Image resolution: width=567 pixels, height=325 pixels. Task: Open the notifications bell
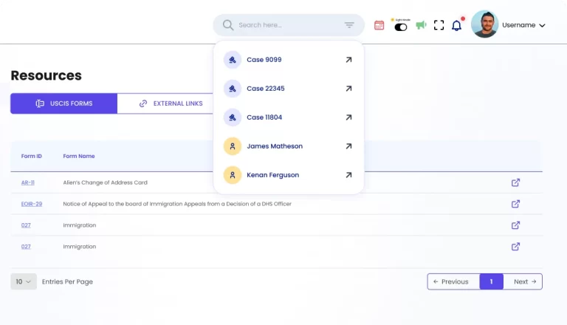coord(456,26)
